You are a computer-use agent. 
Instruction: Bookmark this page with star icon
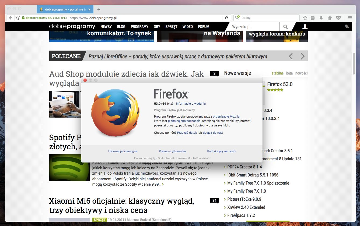(305, 18)
